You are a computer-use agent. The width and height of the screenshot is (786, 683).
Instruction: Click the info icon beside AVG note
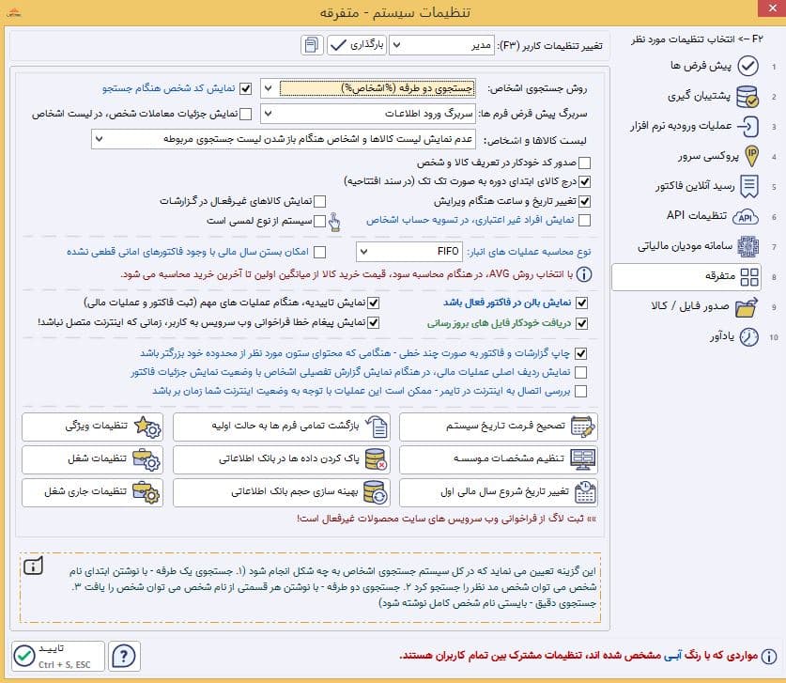point(584,274)
